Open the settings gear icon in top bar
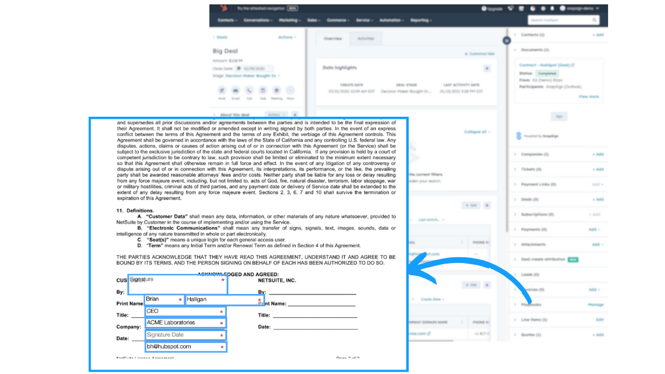Viewport: 665px width, 374px height. click(543, 9)
